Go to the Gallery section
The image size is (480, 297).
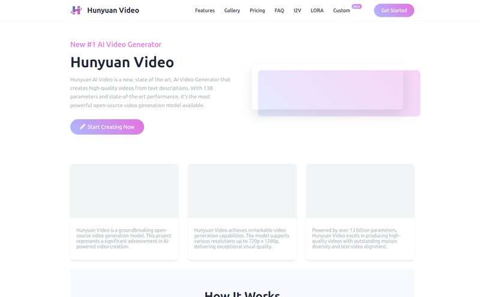pos(232,10)
